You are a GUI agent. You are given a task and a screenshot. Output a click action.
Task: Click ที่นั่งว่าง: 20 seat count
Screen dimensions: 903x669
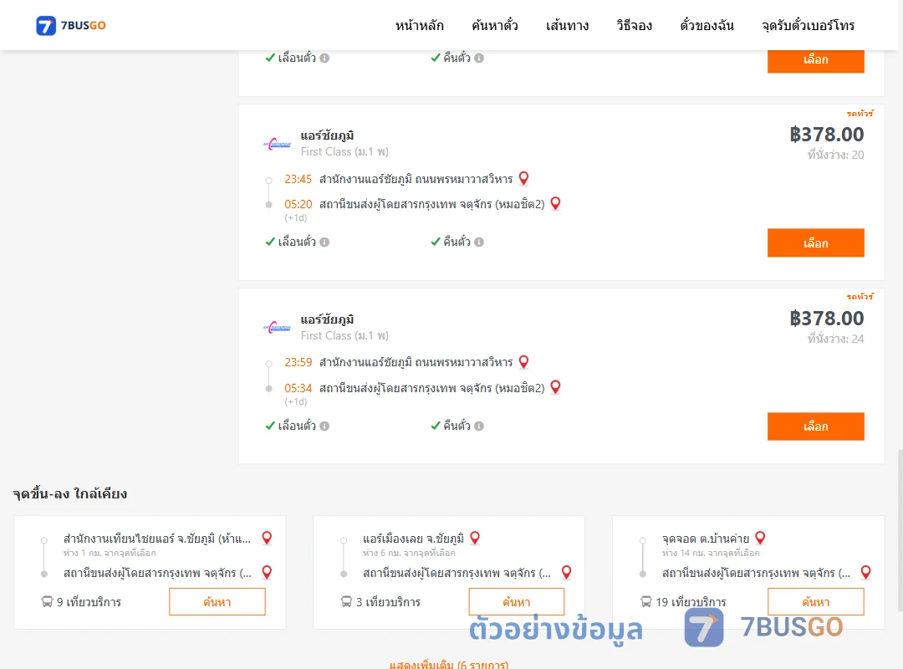click(x=835, y=155)
